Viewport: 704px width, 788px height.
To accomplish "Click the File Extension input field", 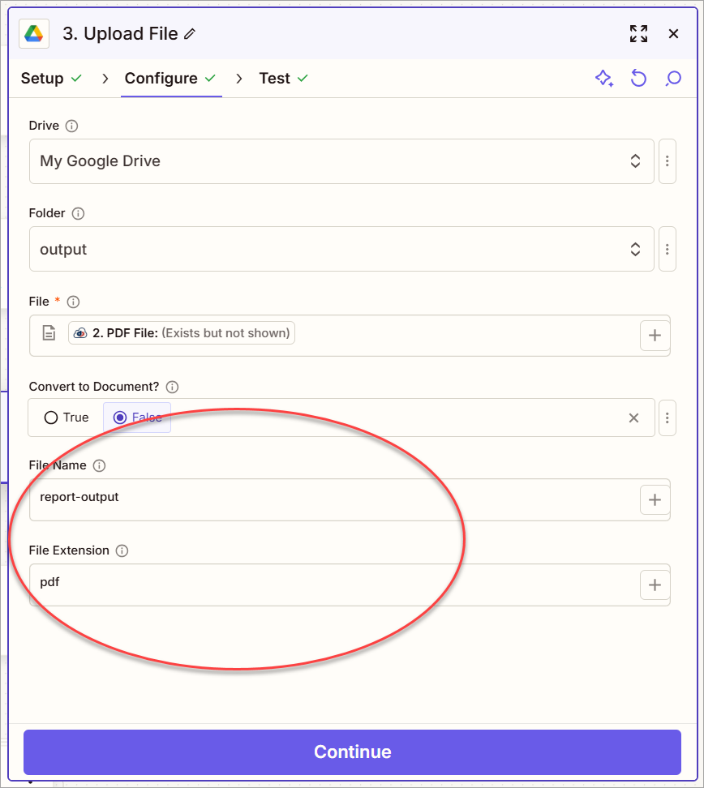I will tap(333, 585).
